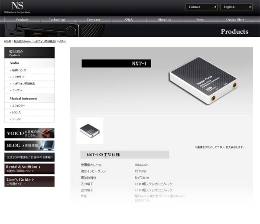Open the BLOG banner
The height and width of the screenshot is (224, 260).
point(29,146)
